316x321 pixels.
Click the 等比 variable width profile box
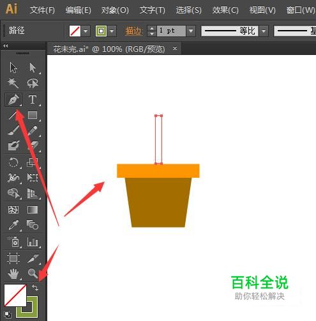[x=230, y=31]
